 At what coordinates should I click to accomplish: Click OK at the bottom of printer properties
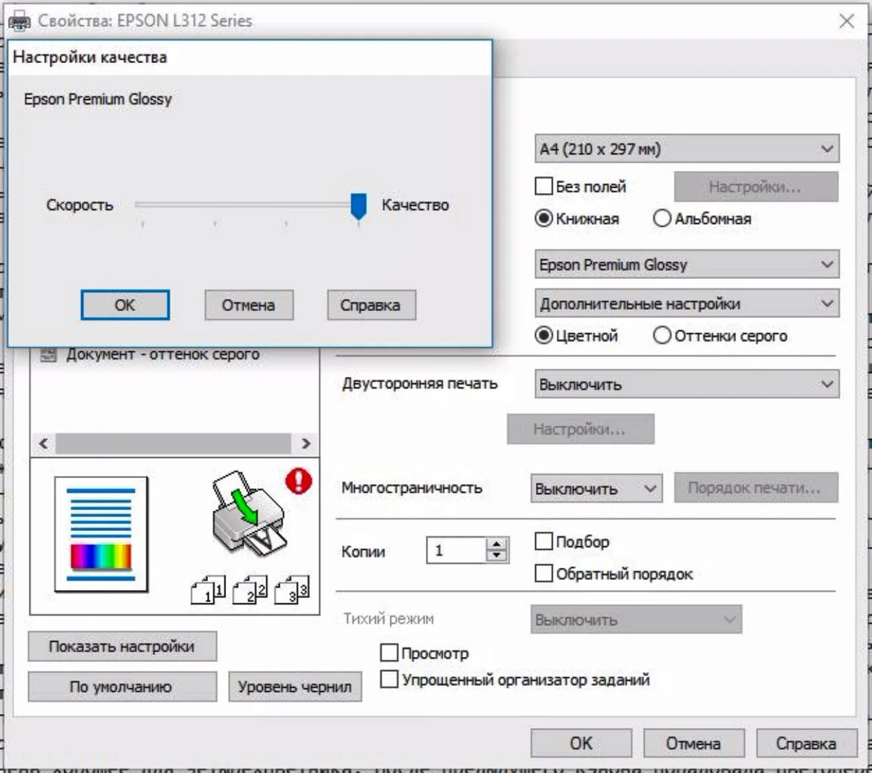point(582,744)
